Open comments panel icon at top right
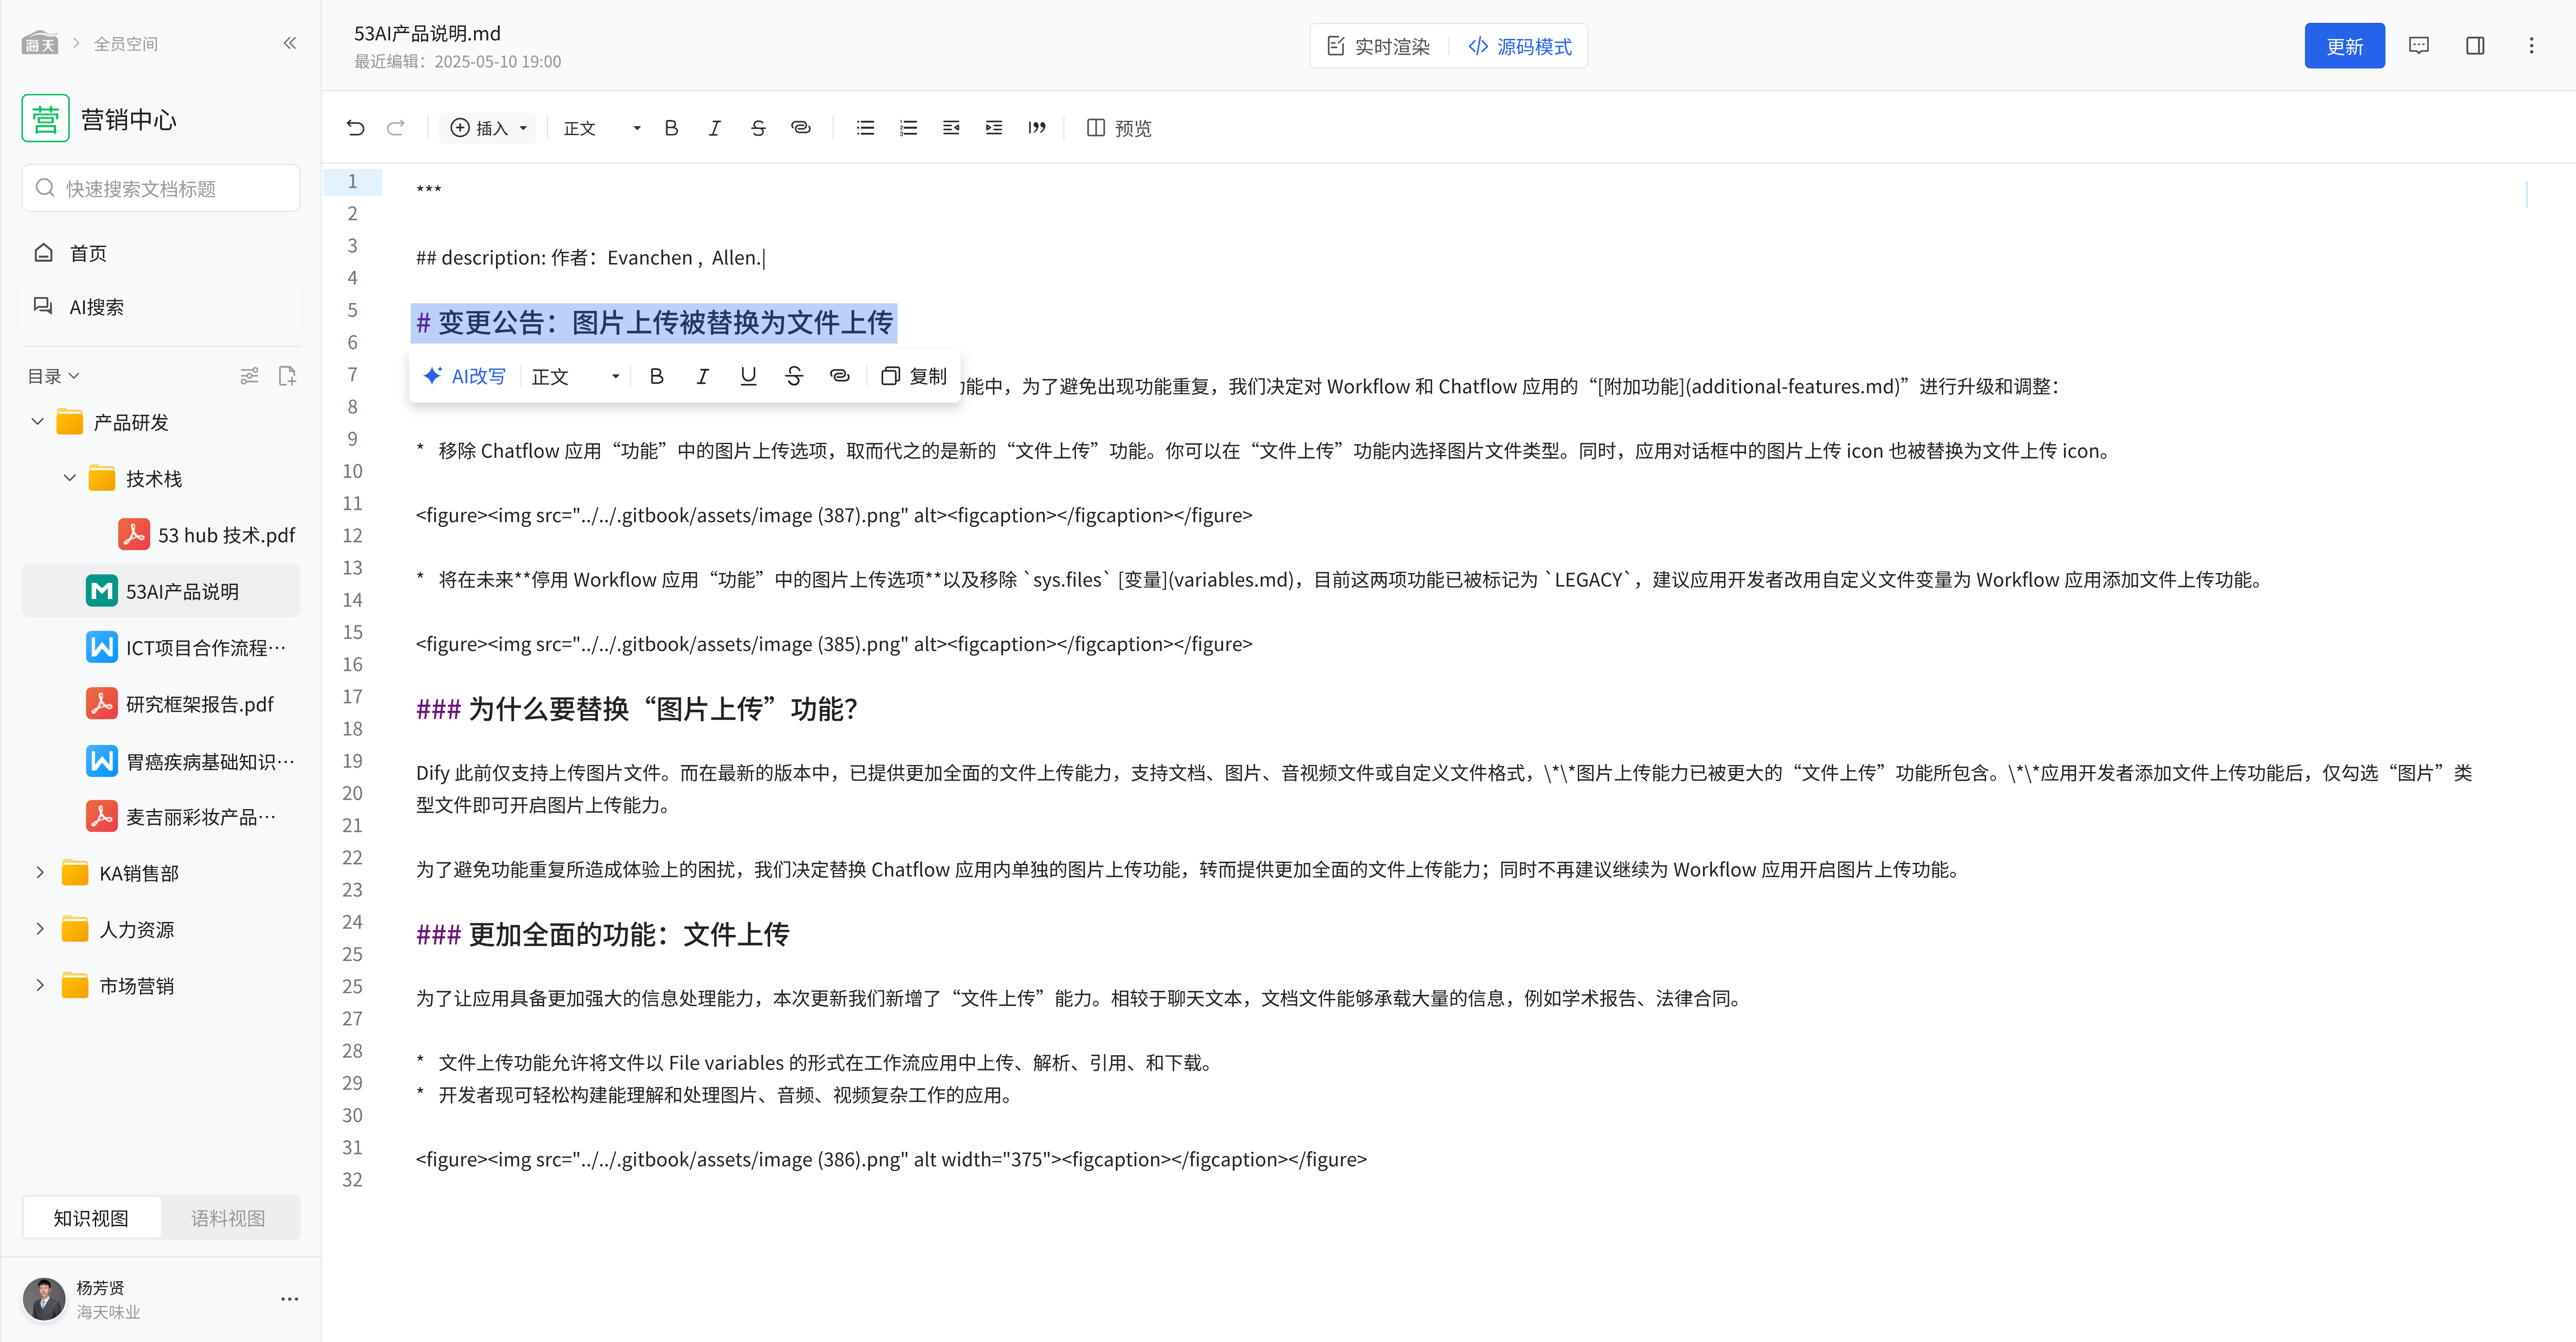The width and height of the screenshot is (2576, 1342). tap(2418, 46)
